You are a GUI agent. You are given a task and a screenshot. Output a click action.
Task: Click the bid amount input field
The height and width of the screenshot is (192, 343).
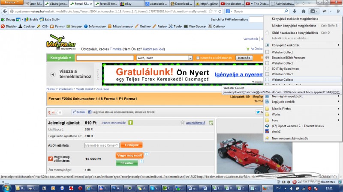[102, 145]
